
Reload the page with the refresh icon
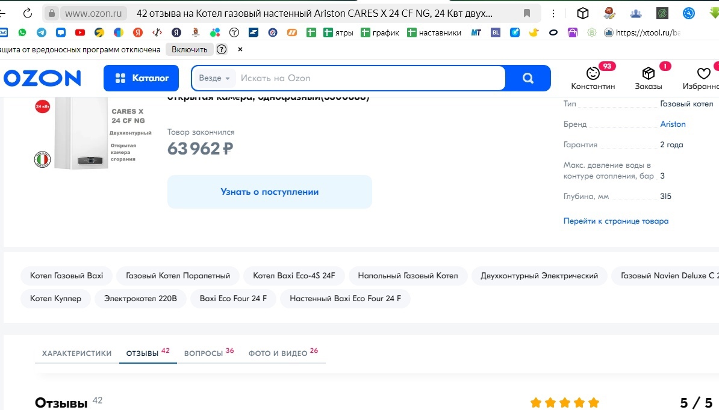point(28,13)
